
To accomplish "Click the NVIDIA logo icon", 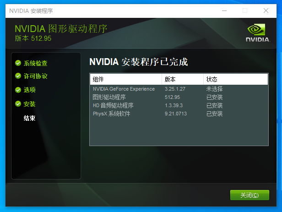I will coord(258,33).
